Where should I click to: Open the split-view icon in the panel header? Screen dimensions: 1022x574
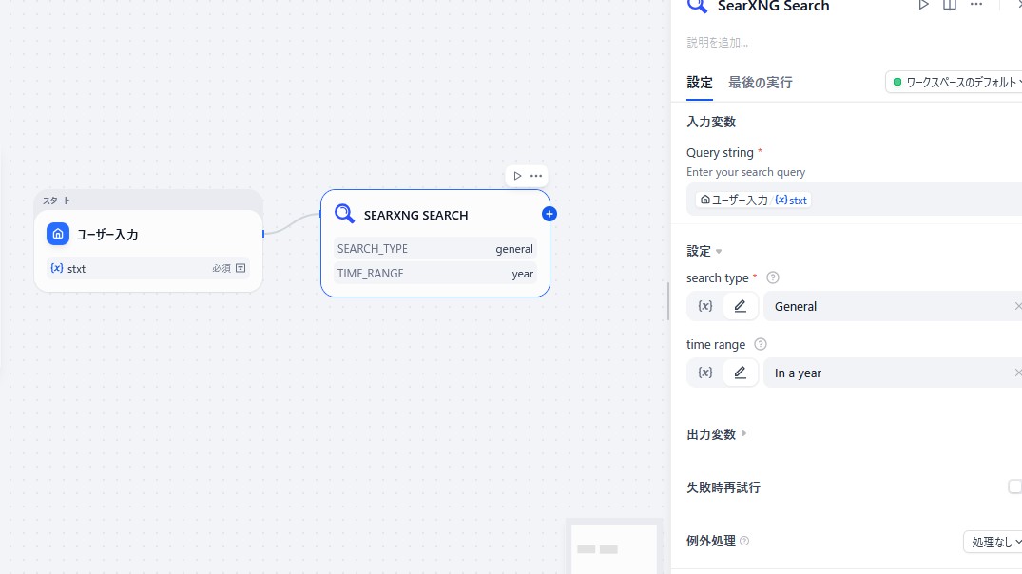(950, 6)
